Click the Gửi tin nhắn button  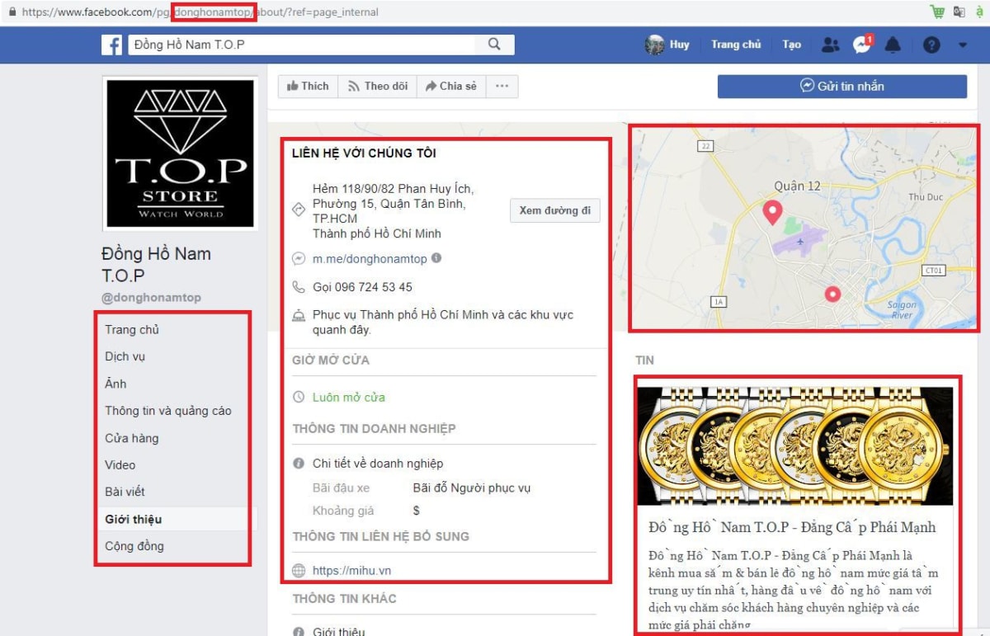[842, 87]
